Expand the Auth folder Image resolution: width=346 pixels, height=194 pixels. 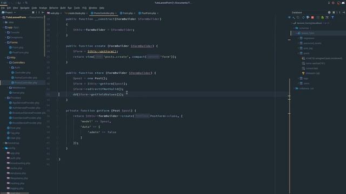(x=10, y=68)
